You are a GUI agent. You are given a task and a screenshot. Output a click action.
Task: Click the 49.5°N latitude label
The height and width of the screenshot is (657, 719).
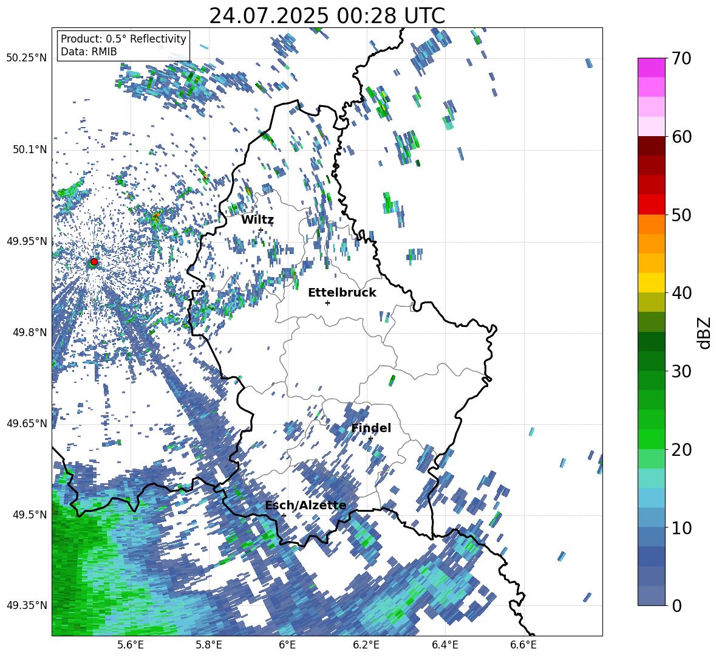coord(29,514)
